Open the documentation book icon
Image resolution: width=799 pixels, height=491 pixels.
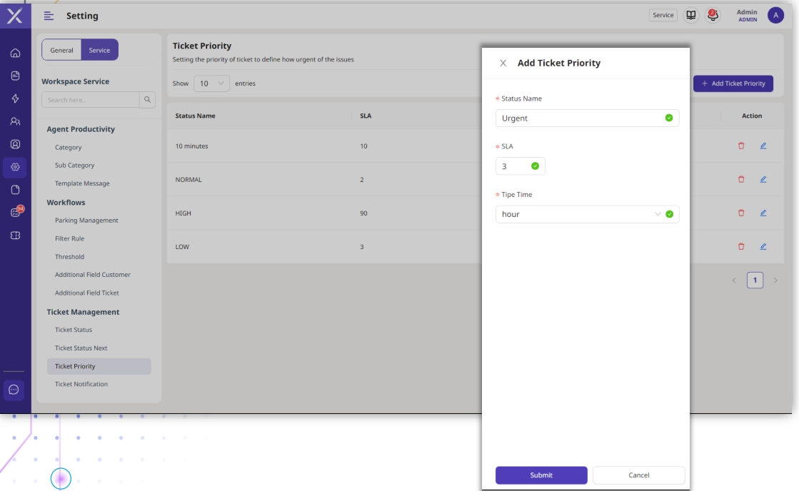pos(690,15)
